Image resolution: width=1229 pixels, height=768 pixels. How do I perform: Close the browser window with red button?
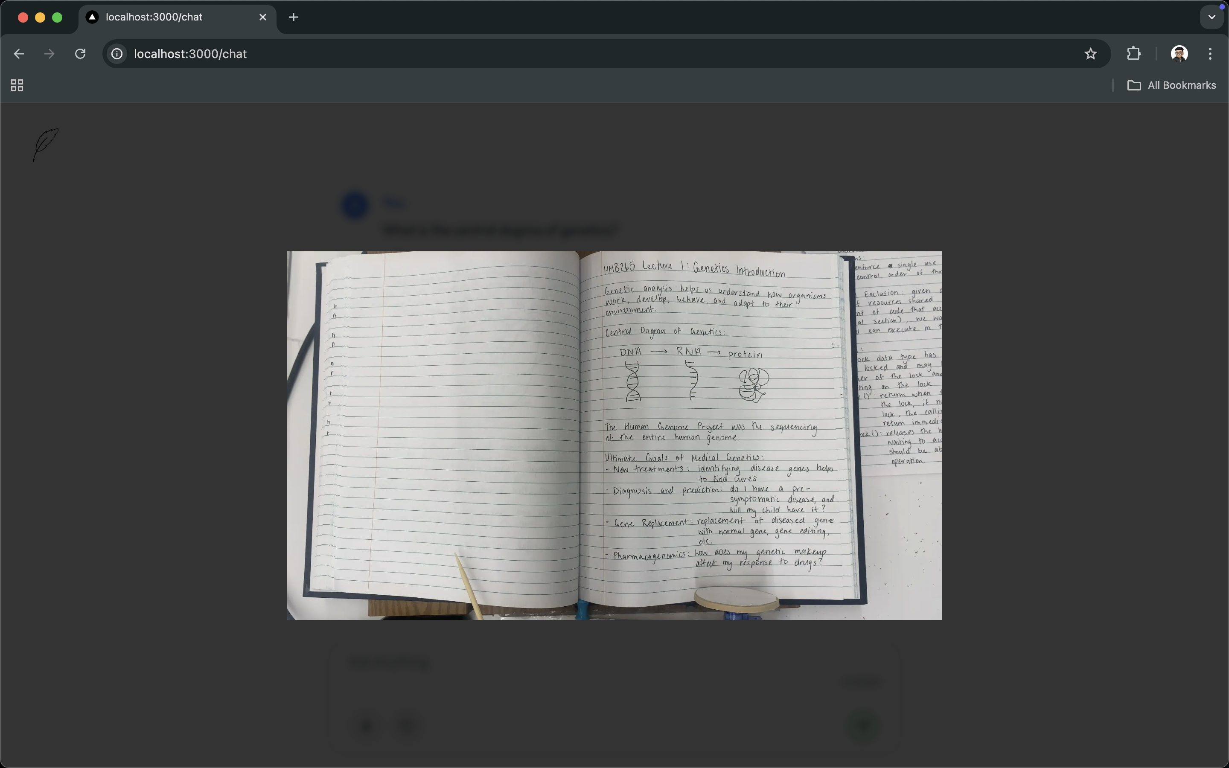pyautogui.click(x=23, y=17)
